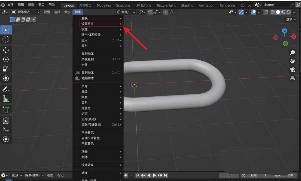Click the green Z axis gizmo ball

coord(285,44)
